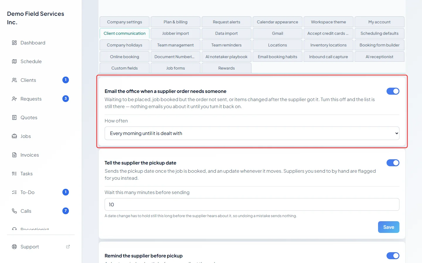The image size is (422, 263).
Task: Switch to the Plan & billing tab
Action: click(x=176, y=22)
